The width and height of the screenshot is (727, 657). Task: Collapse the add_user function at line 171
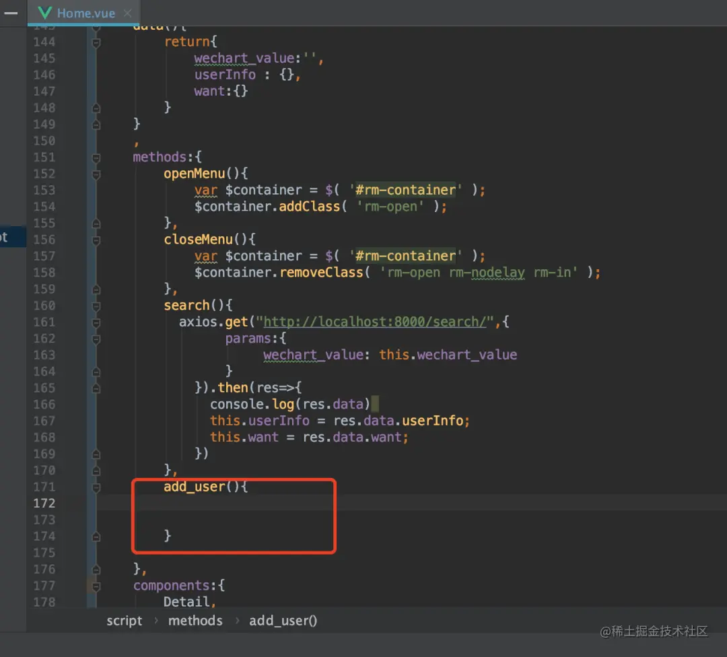pos(96,487)
